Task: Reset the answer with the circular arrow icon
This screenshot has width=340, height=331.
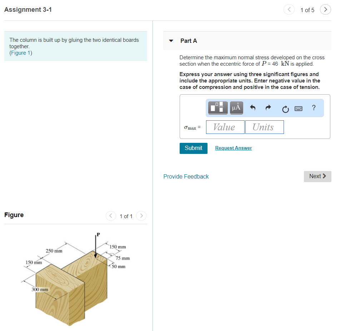Action: [x=285, y=109]
